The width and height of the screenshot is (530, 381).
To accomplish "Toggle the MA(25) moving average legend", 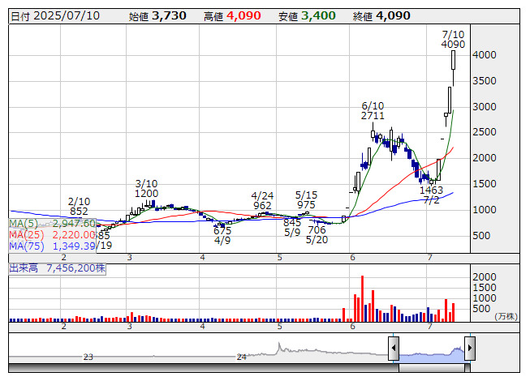I will pos(53,234).
